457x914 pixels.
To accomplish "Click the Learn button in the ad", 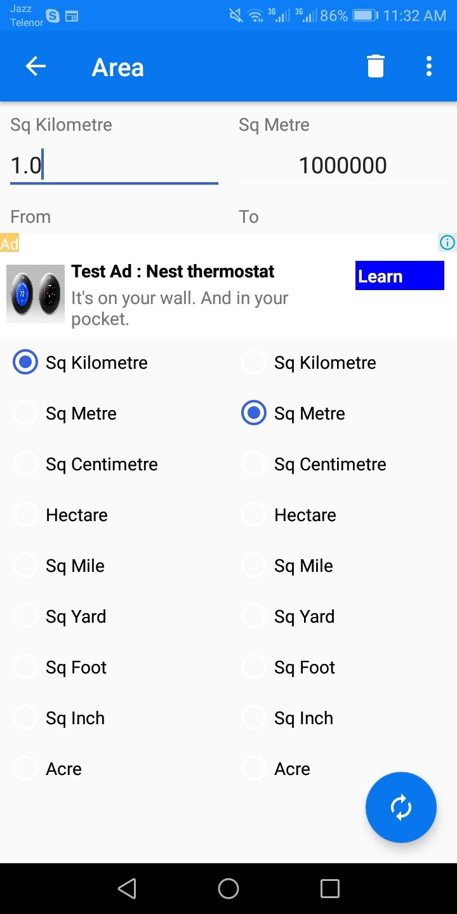I will coord(400,276).
